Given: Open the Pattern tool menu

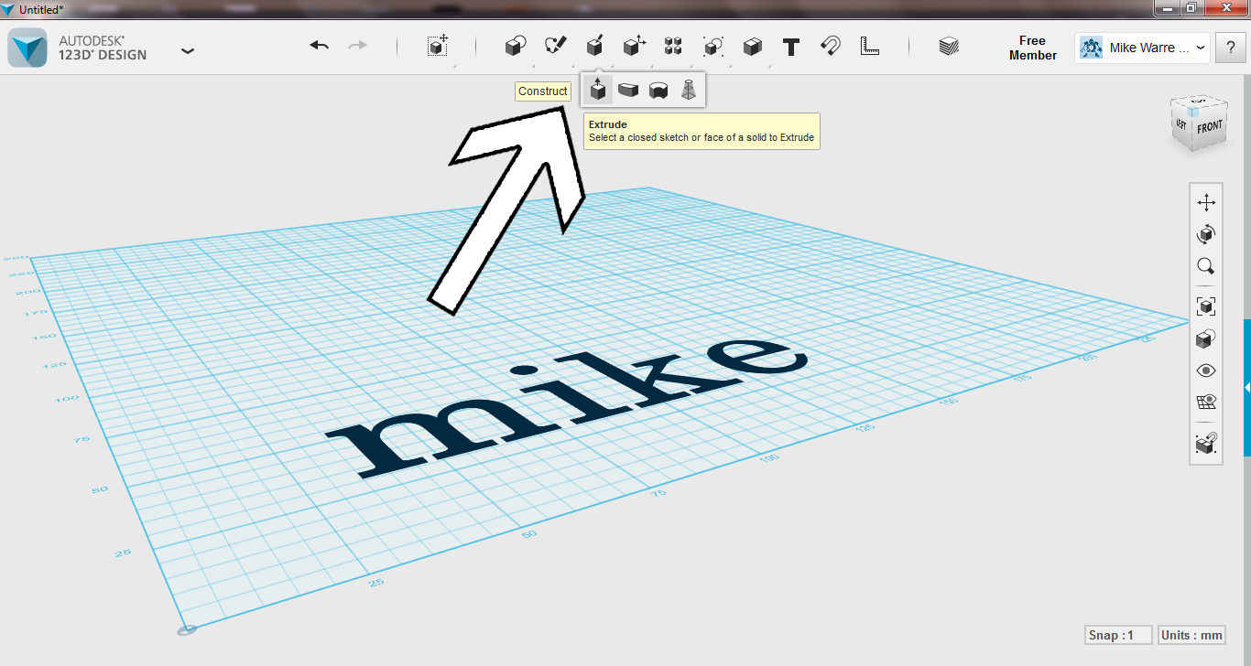Looking at the screenshot, I should click(673, 46).
